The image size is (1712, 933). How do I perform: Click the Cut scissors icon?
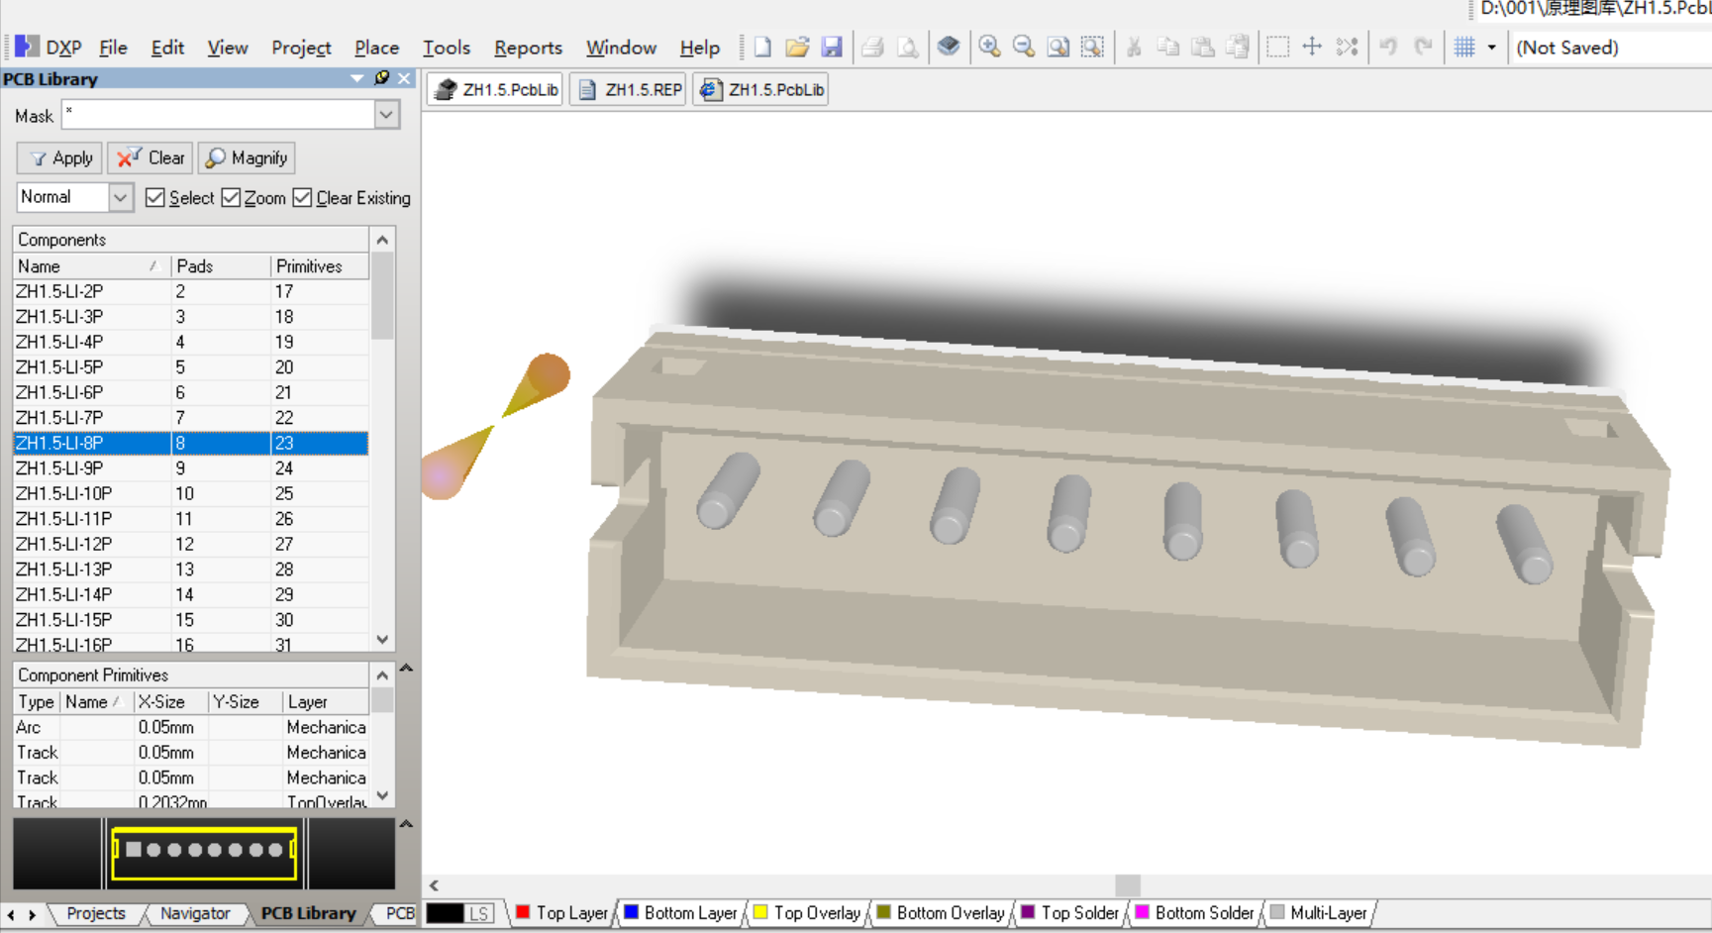coord(1135,47)
